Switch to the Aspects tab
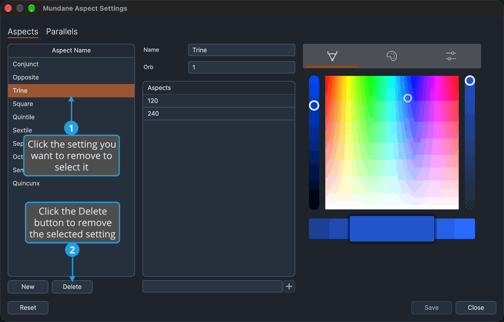The image size is (504, 322). point(23,32)
